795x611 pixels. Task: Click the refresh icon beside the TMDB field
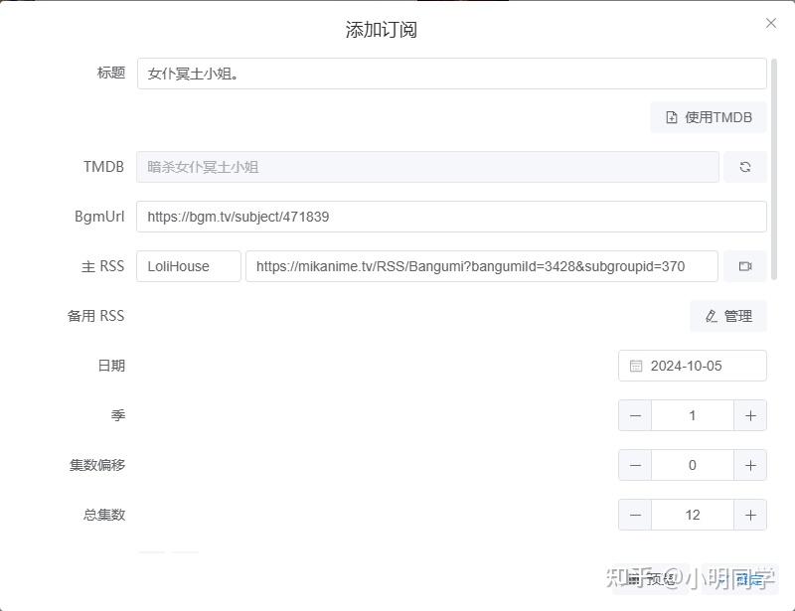(745, 167)
